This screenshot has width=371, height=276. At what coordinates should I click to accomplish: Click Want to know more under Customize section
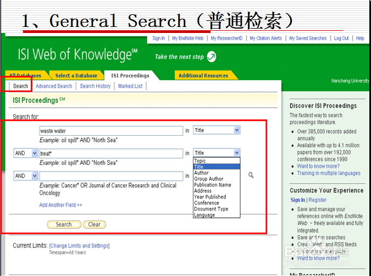click(x=318, y=258)
